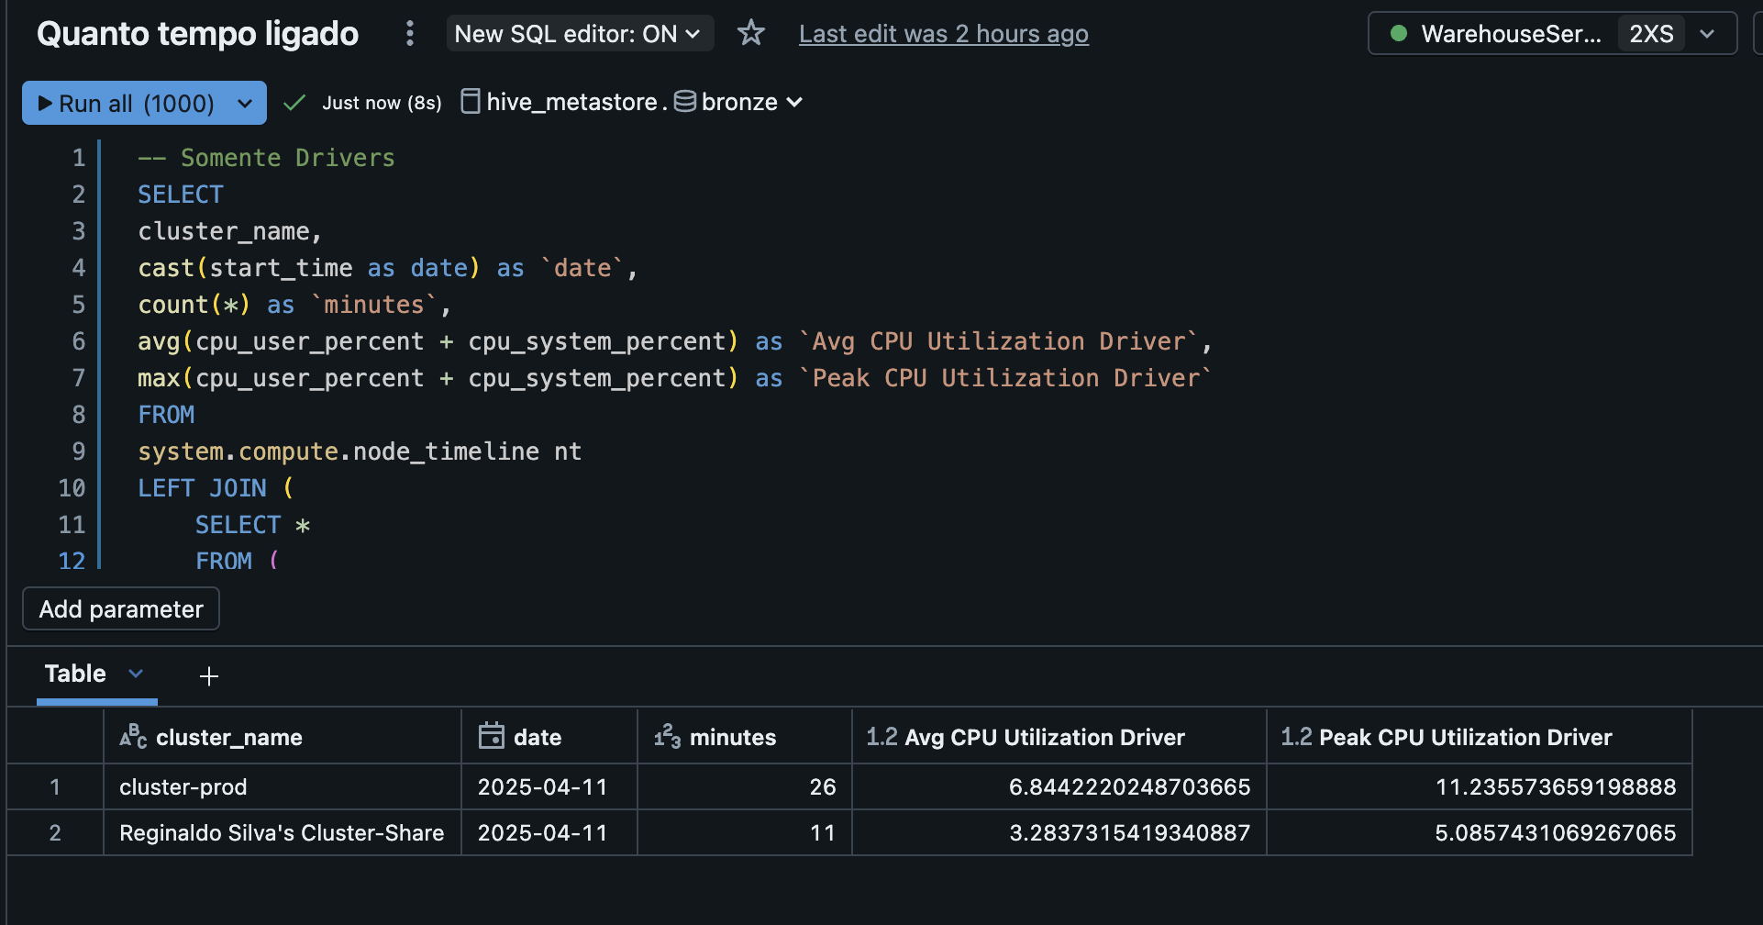Click the 2XS warehouse size badge
This screenshot has height=925, width=1763.
(1651, 34)
